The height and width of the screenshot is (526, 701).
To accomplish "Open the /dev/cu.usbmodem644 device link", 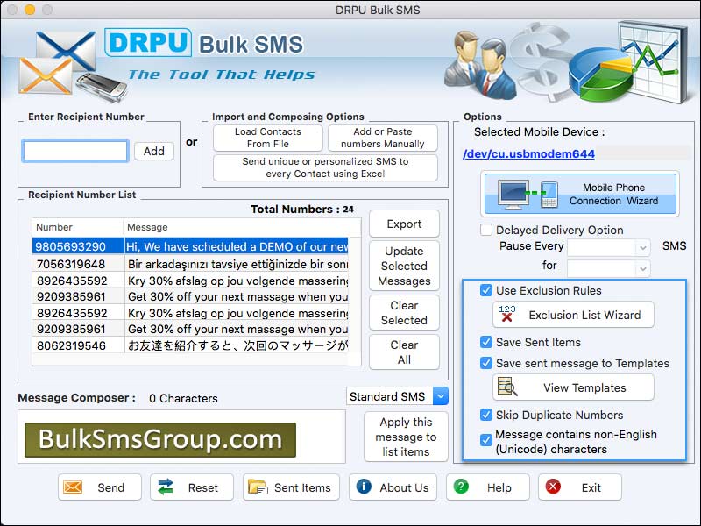I will click(529, 154).
